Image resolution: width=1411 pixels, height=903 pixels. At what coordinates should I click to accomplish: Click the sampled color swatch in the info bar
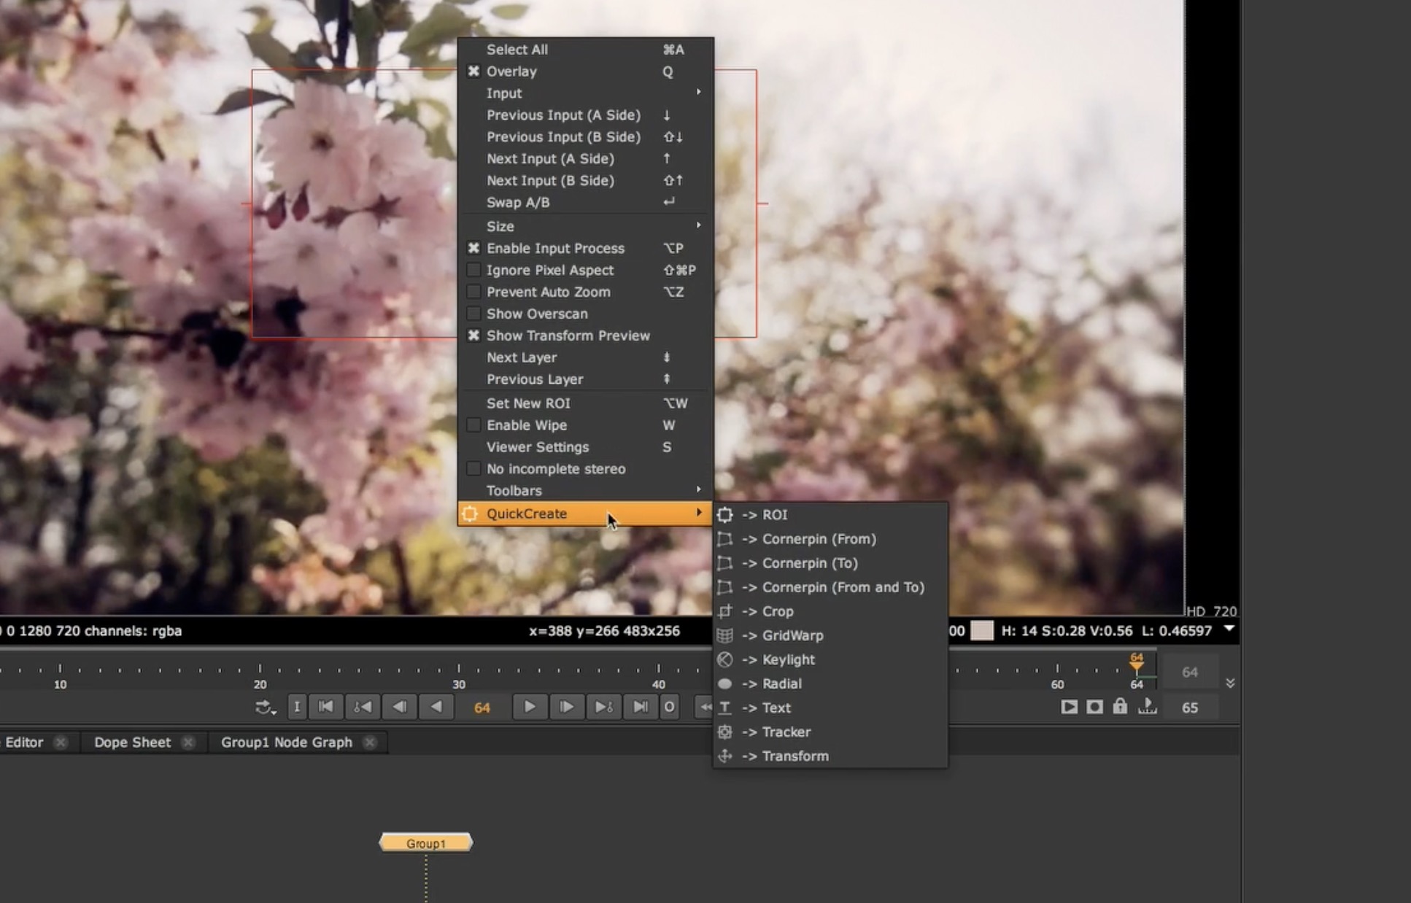(981, 631)
